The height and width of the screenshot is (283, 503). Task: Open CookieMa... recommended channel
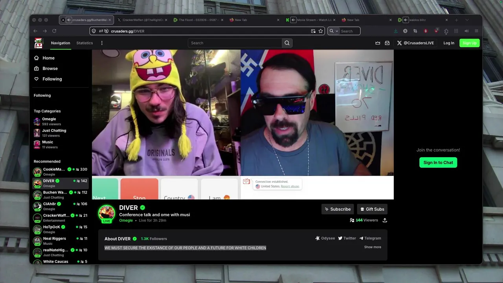tap(61, 172)
